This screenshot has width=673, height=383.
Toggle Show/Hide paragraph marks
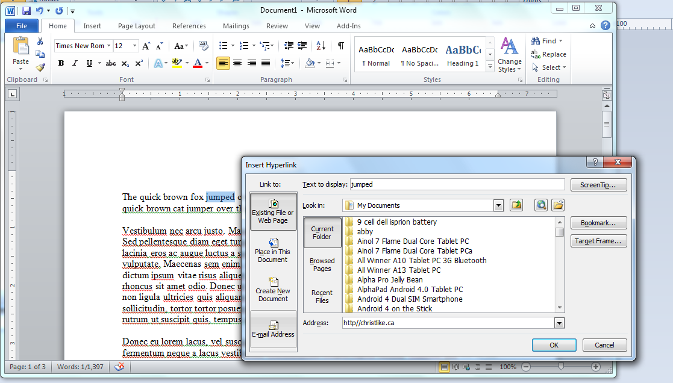[340, 45]
